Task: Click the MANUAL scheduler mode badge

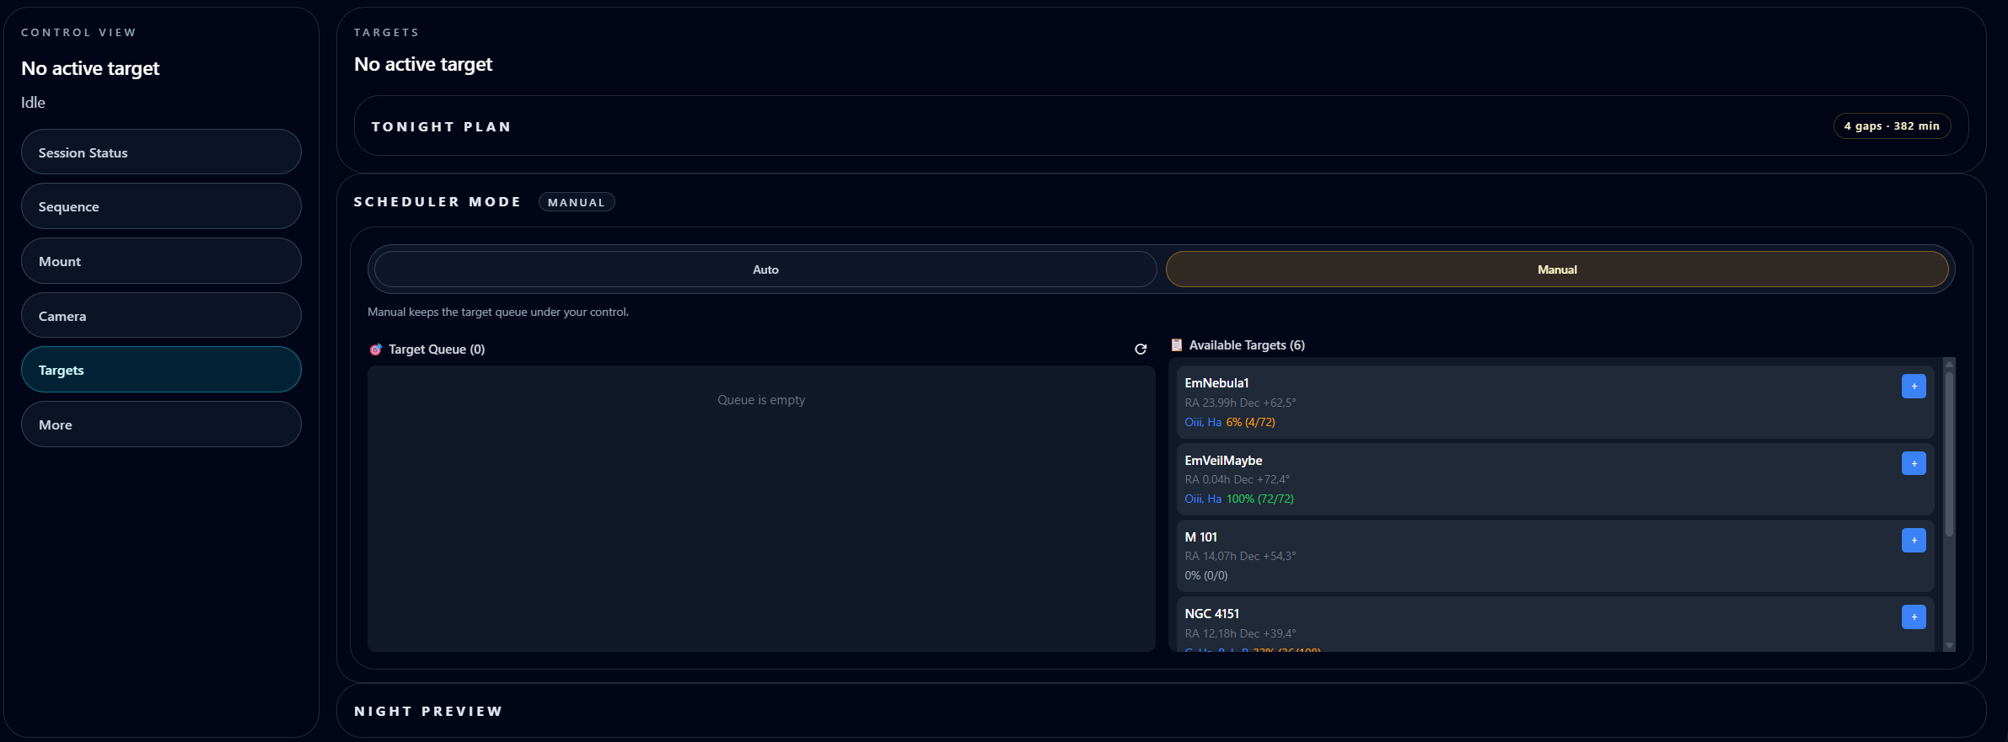Action: coord(576,202)
